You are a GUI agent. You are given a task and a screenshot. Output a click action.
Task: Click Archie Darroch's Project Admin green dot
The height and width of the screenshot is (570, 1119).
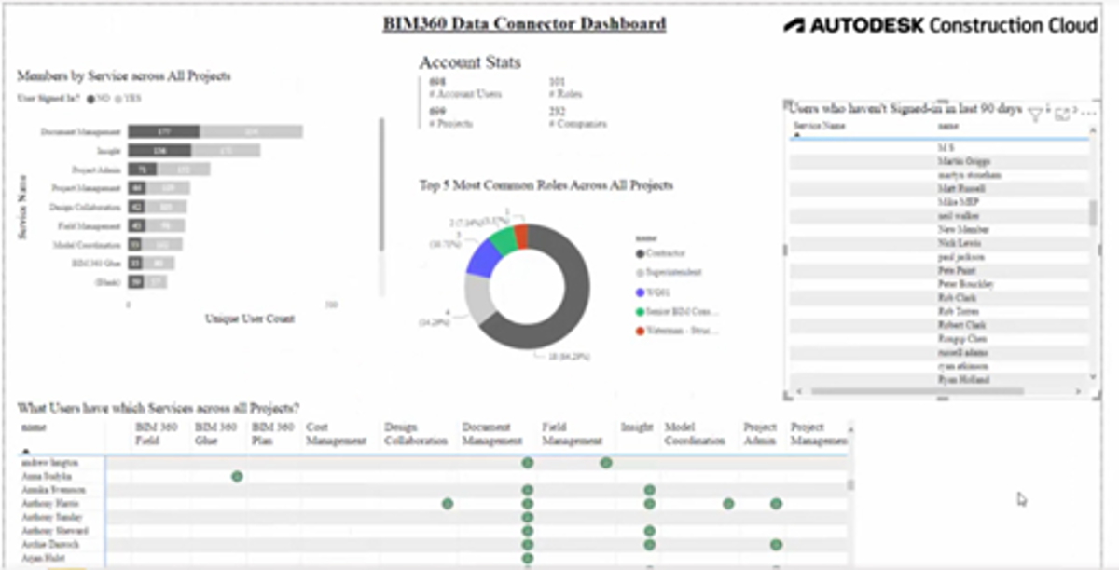[776, 544]
